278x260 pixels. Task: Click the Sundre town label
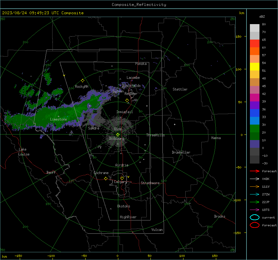coord(94,128)
